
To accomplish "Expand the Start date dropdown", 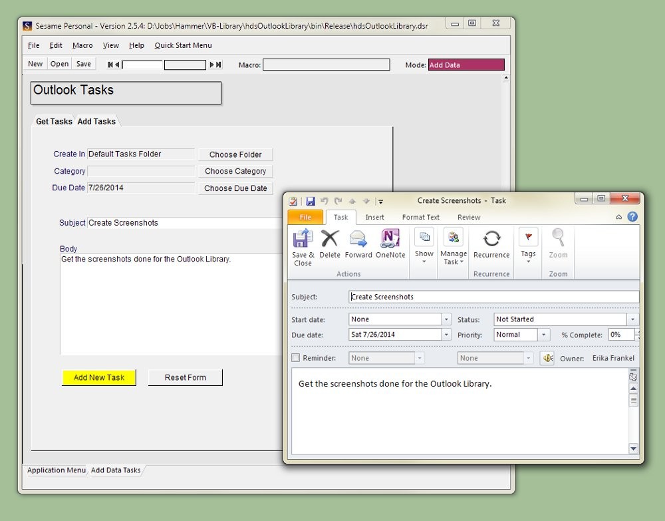I will click(x=446, y=319).
